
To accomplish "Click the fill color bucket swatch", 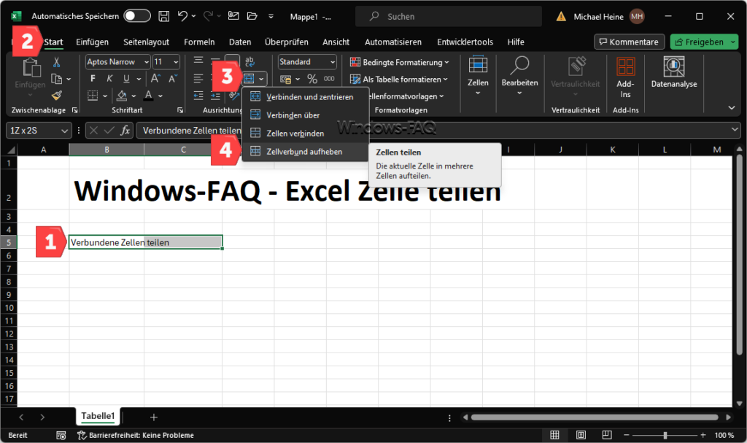I will coord(122,96).
